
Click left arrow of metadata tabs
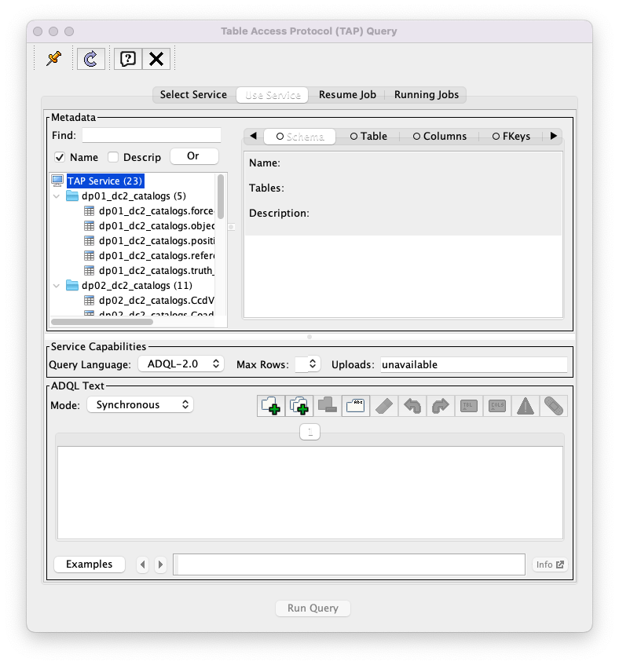(x=253, y=136)
